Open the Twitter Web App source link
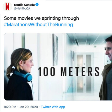 click(53, 107)
